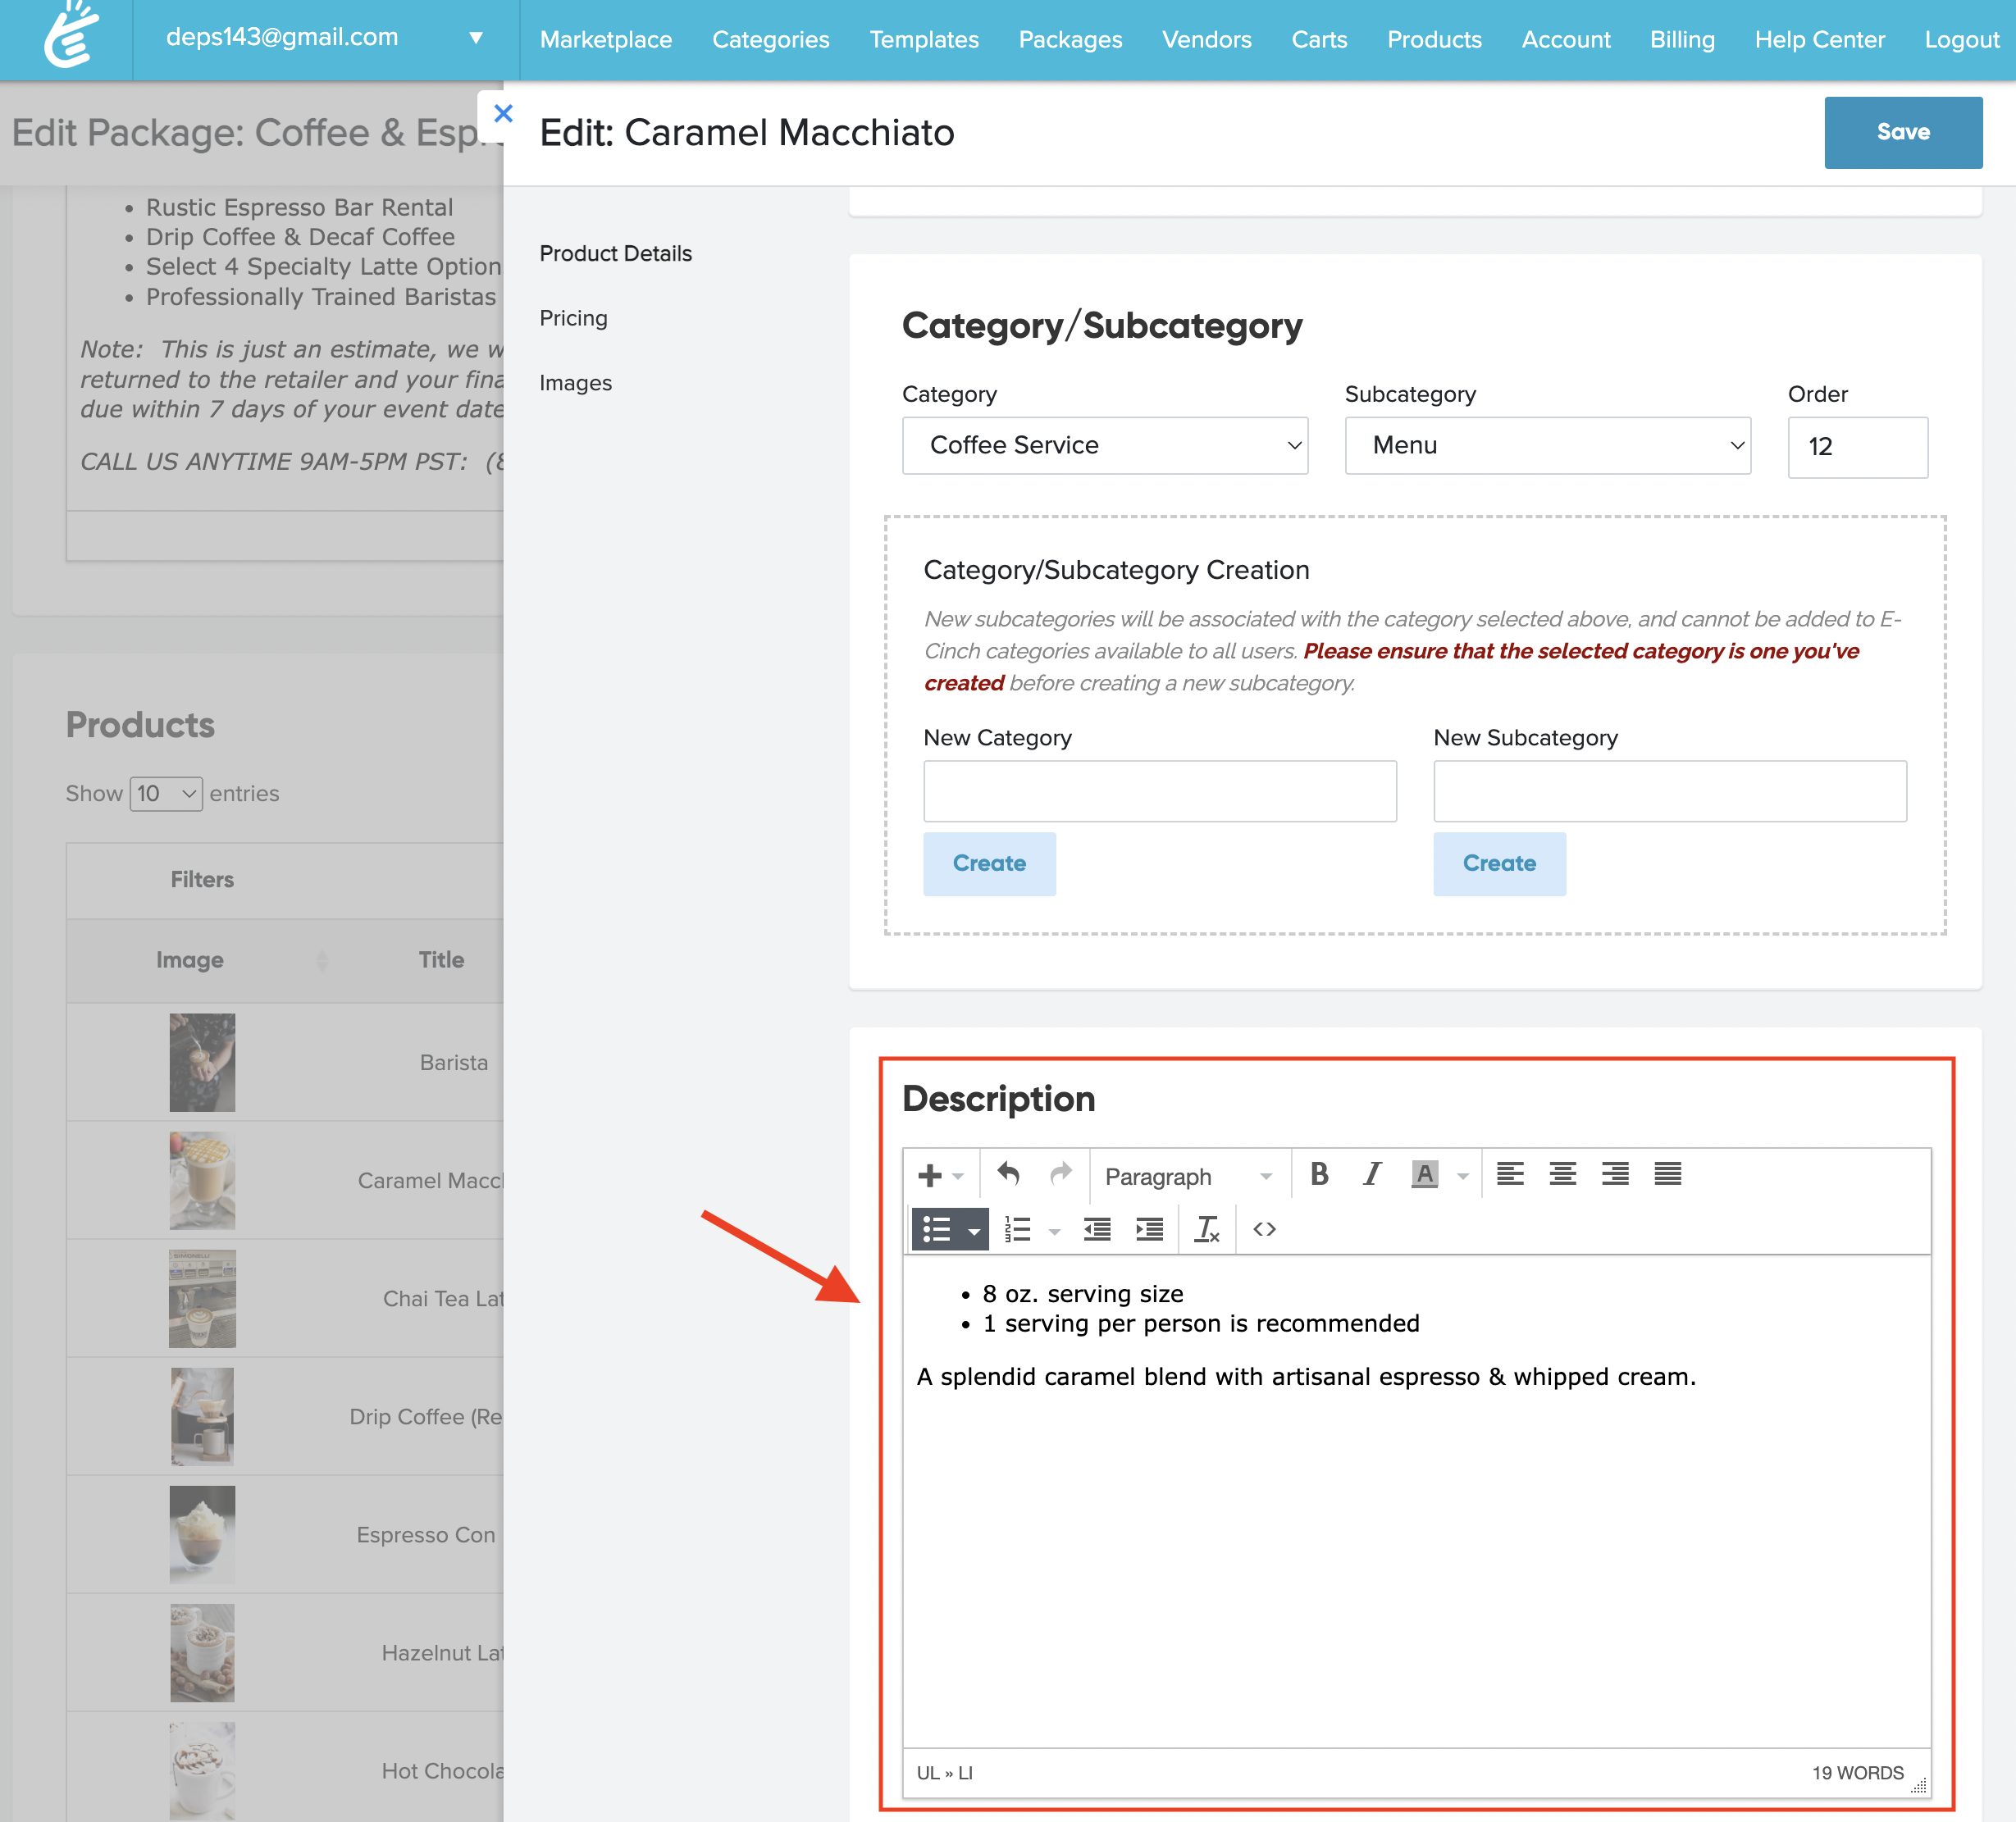2016x1822 pixels.
Task: Apply the text color swatch button
Action: point(1424,1175)
